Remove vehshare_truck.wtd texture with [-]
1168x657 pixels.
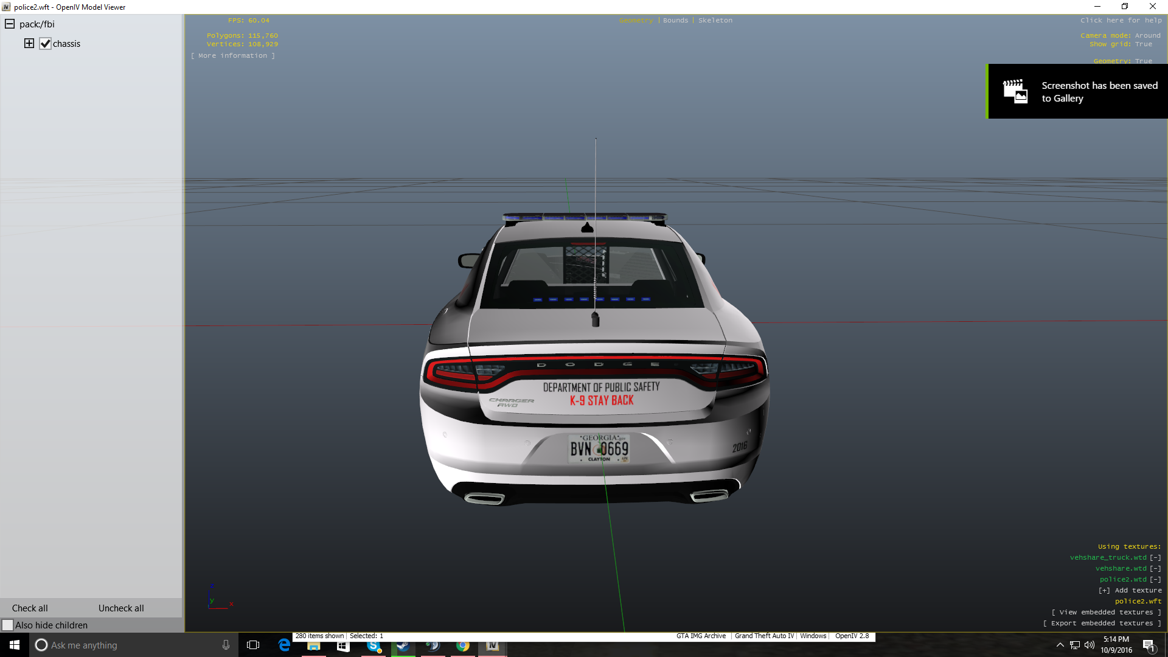[1155, 557]
